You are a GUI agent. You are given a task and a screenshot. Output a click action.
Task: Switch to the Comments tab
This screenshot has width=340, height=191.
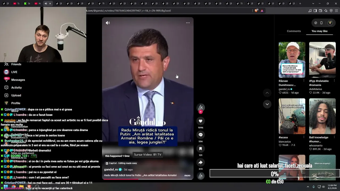pos(294,31)
